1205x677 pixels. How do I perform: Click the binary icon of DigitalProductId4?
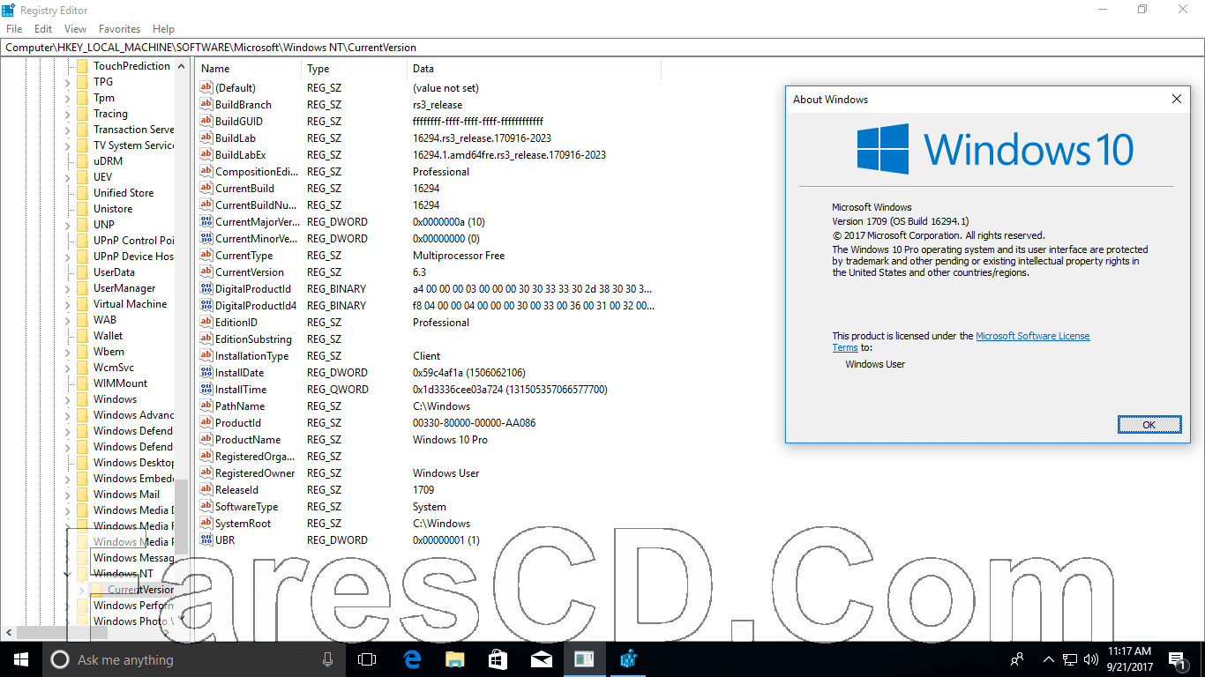[206, 305]
